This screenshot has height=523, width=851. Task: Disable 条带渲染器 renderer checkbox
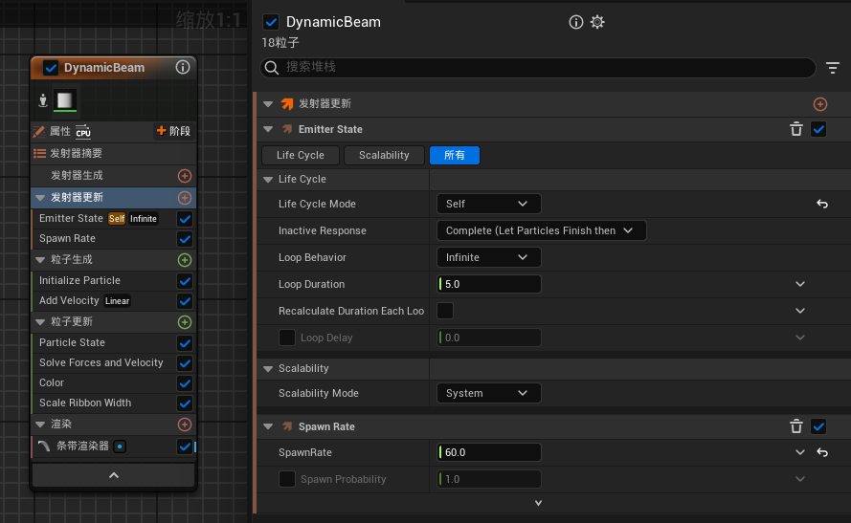coord(185,447)
